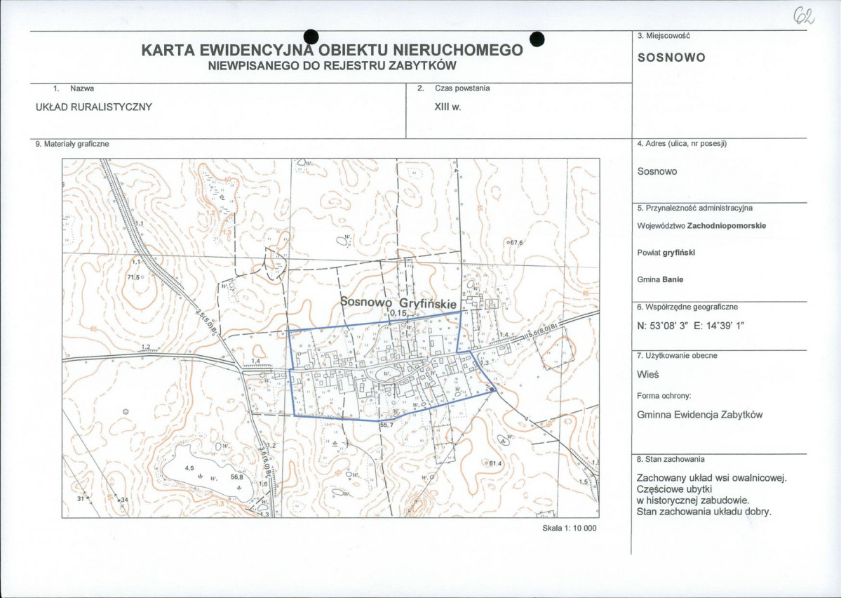Click the map label 'Sosnowo Gryfińskie'

[x=398, y=303]
